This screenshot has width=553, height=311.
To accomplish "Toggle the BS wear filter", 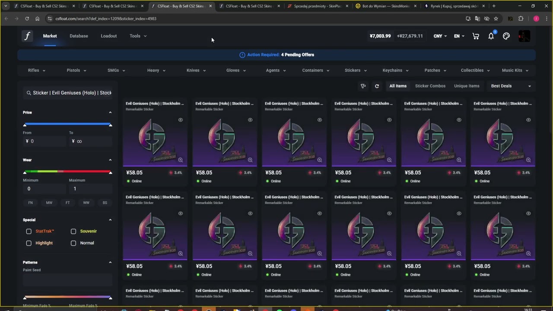I will (105, 203).
